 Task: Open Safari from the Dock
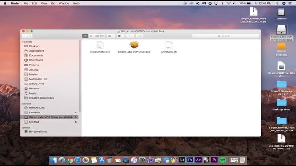[78, 160]
